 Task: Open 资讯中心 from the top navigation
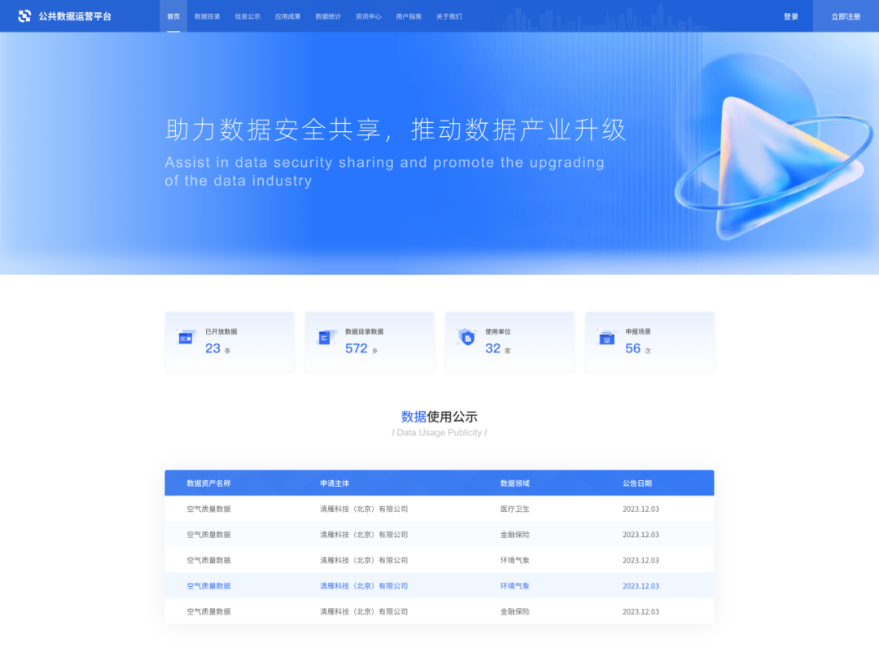pyautogui.click(x=369, y=16)
